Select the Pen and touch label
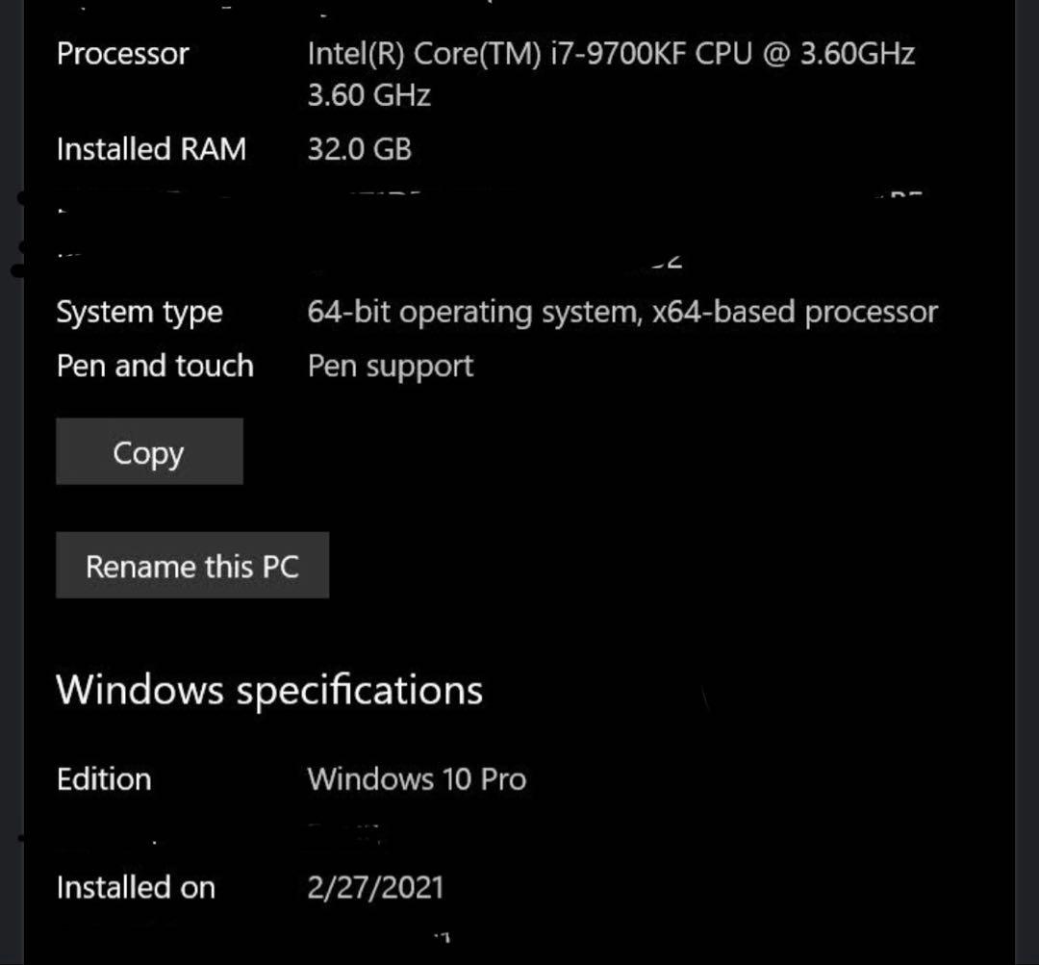The width and height of the screenshot is (1039, 965). tap(155, 366)
